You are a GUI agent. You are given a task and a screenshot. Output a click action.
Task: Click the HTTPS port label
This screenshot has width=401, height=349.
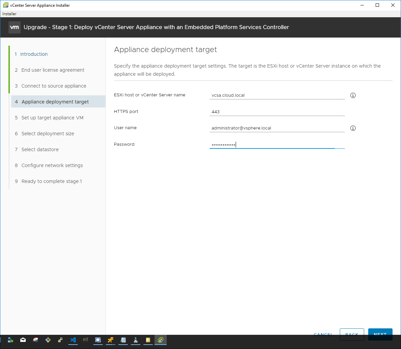(x=126, y=112)
